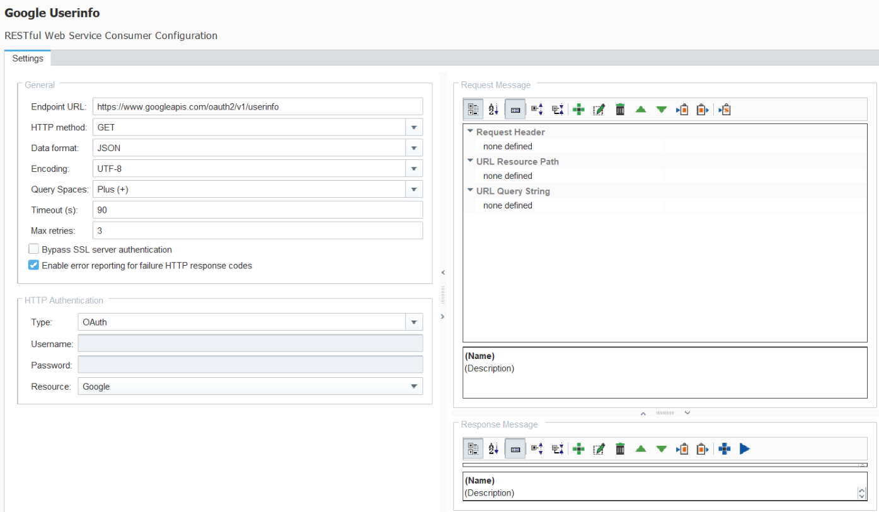879x512 pixels.
Task: Click rightmost clipboard S icon in Request Message toolbar
Action: tap(725, 110)
